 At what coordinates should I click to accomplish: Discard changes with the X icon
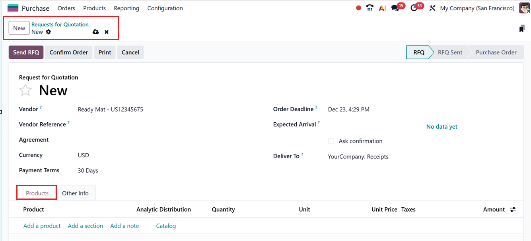click(x=107, y=32)
